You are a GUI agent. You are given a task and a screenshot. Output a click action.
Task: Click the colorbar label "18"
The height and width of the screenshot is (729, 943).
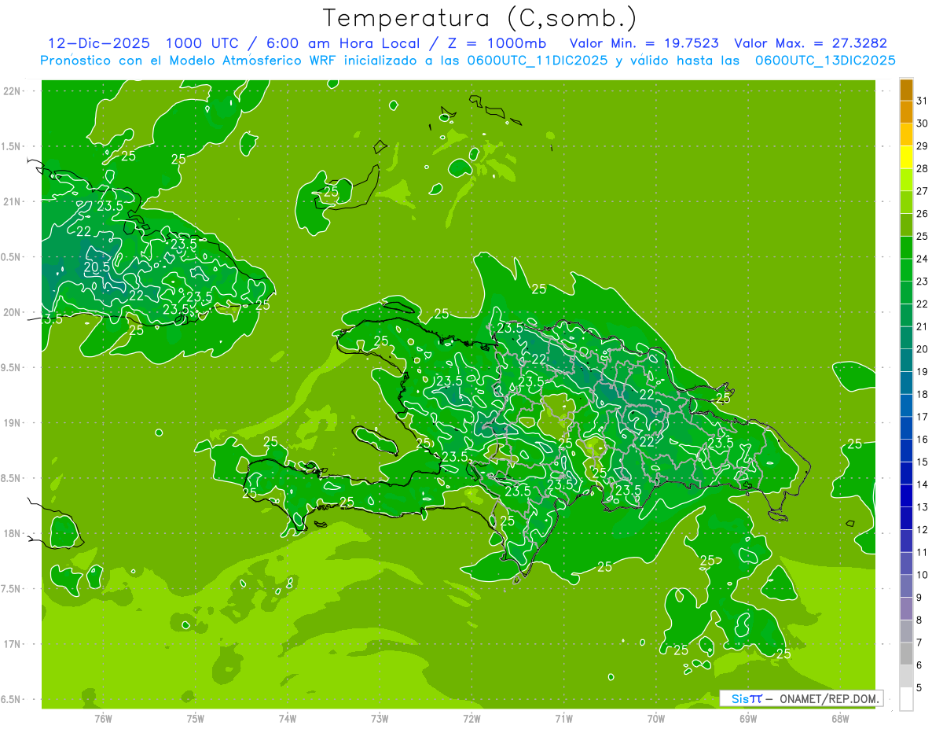pos(923,394)
